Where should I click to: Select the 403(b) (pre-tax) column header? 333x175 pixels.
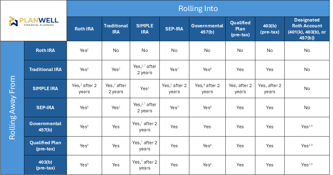pyautogui.click(x=270, y=29)
